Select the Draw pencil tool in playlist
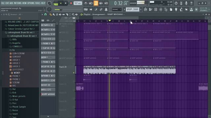Image resolution: width=211 pixels, height=118 pixels. point(50,14)
